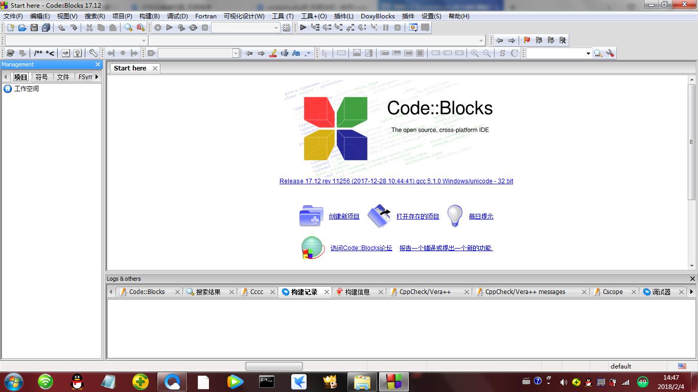The width and height of the screenshot is (698, 392).
Task: Close the Logs & others panel
Action: tap(692, 279)
